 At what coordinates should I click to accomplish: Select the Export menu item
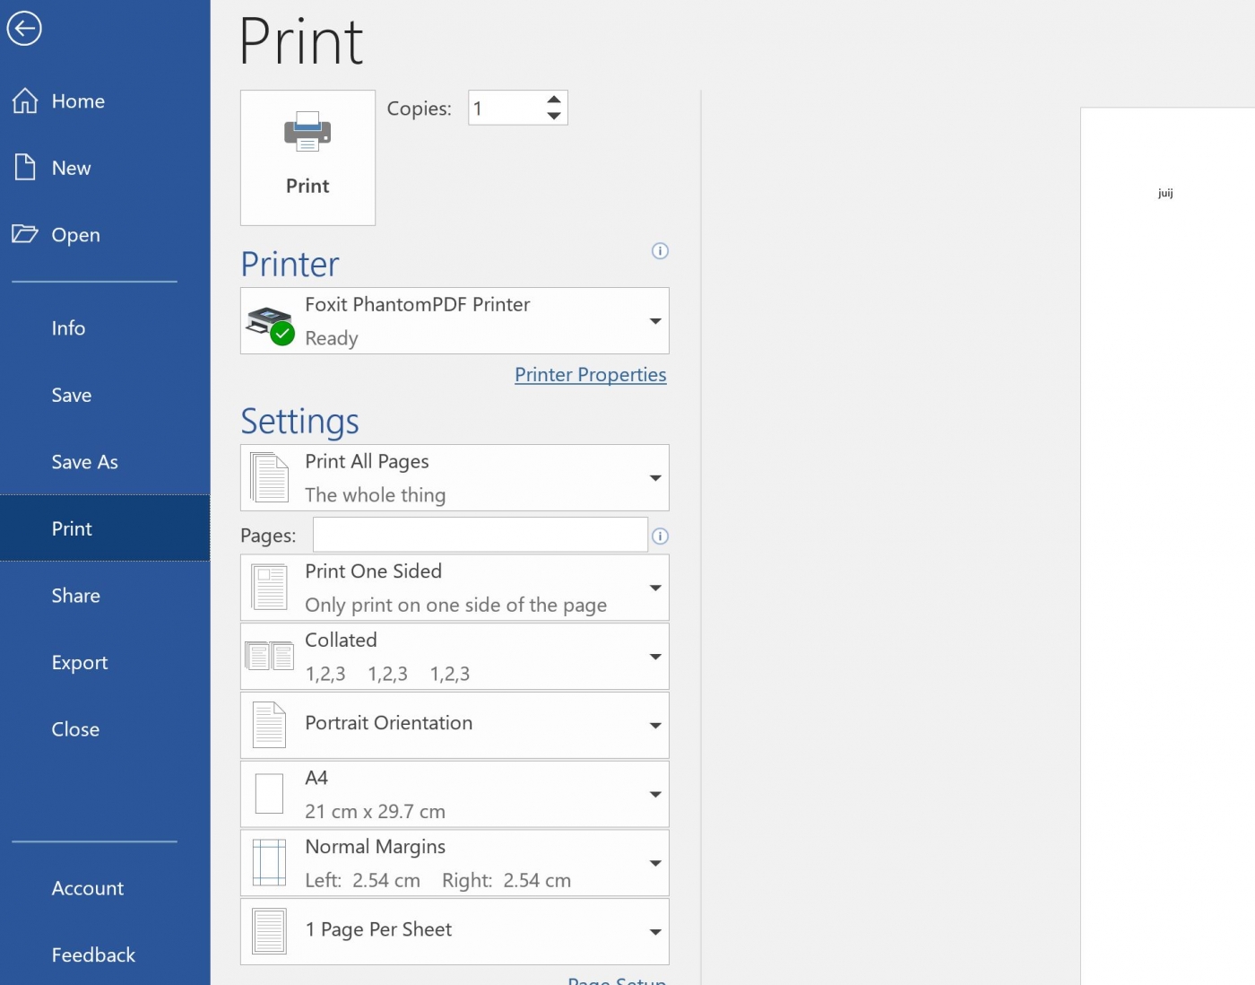tap(80, 662)
